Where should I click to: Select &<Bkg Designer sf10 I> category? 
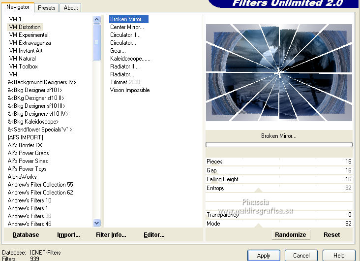point(35,90)
